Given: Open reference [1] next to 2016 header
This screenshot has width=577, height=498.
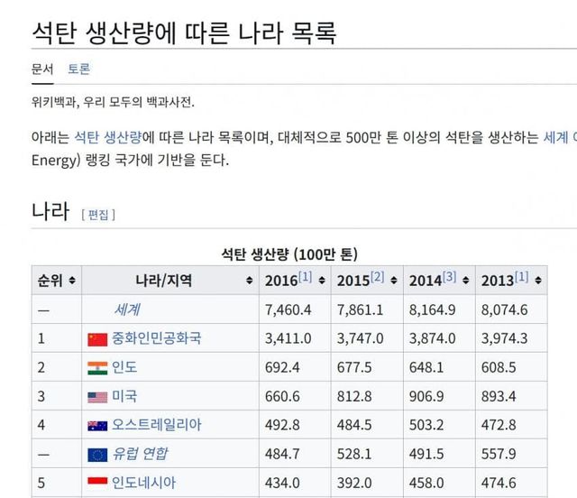Looking at the screenshot, I should [x=305, y=277].
